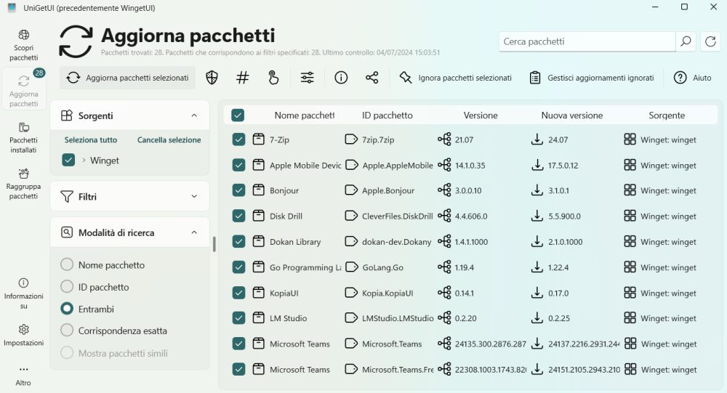727x393 pixels.
Task: Expand the Filtri panel chevron
Action: [x=194, y=196]
